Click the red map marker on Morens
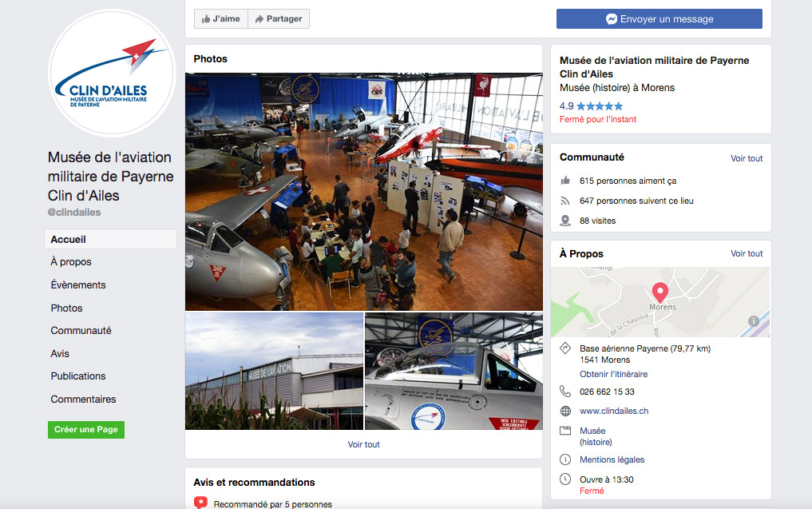812x509 pixels. 660,292
